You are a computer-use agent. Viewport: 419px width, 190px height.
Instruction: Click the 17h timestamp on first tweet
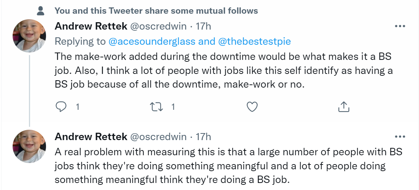click(x=203, y=26)
